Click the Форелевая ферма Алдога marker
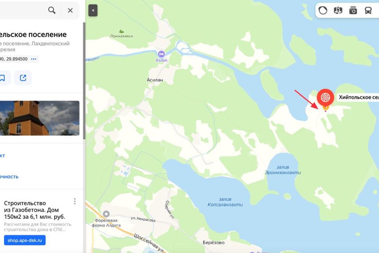The height and width of the screenshot is (253, 379). pos(106,214)
